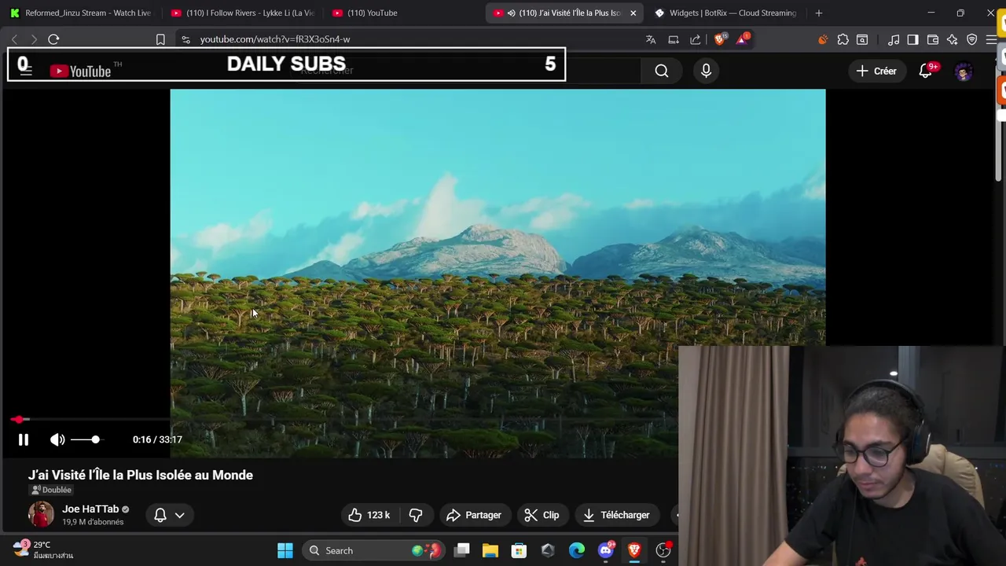Open the Brave Wallet icon
This screenshot has width=1006, height=566.
click(x=933, y=39)
